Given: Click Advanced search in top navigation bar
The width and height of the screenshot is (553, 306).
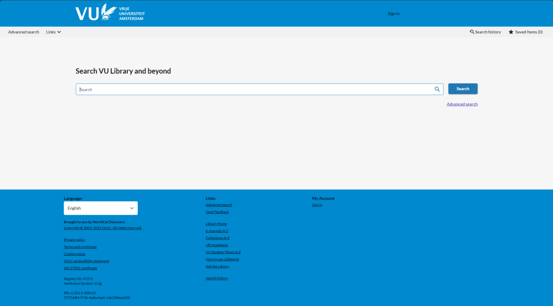Looking at the screenshot, I should click(24, 32).
